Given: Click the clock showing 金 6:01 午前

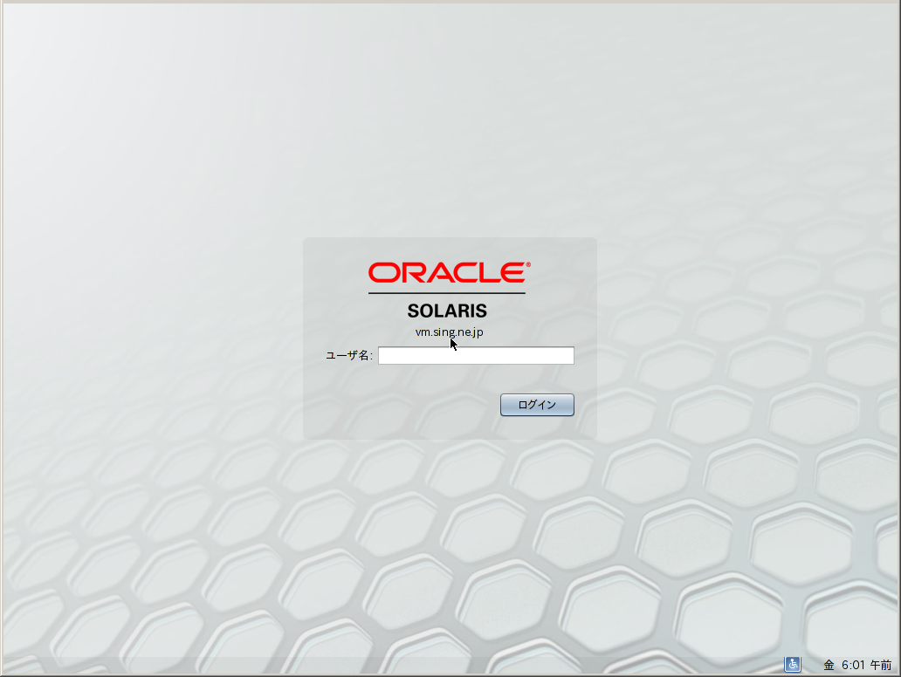Looking at the screenshot, I should [857, 665].
